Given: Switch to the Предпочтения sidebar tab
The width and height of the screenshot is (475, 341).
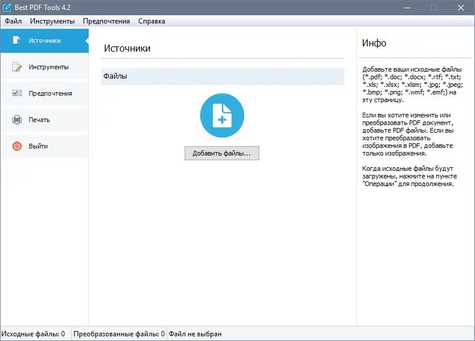Looking at the screenshot, I should coord(45,93).
